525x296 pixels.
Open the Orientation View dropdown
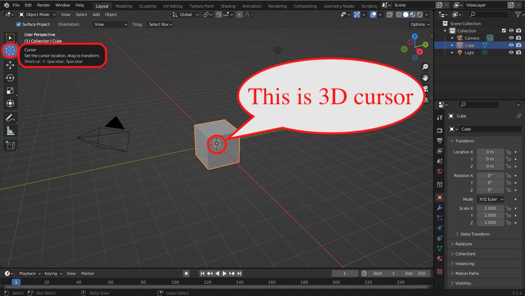click(x=110, y=24)
